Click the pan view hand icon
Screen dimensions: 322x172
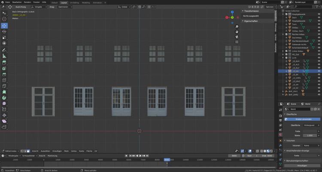[x=237, y=32]
